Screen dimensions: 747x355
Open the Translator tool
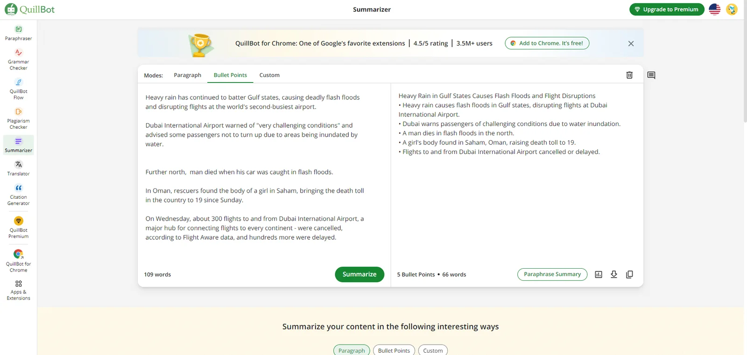pyautogui.click(x=18, y=168)
